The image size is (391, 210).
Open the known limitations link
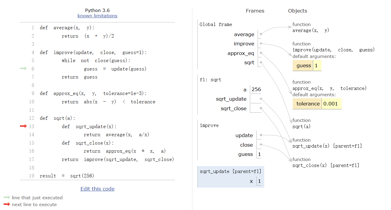97,16
